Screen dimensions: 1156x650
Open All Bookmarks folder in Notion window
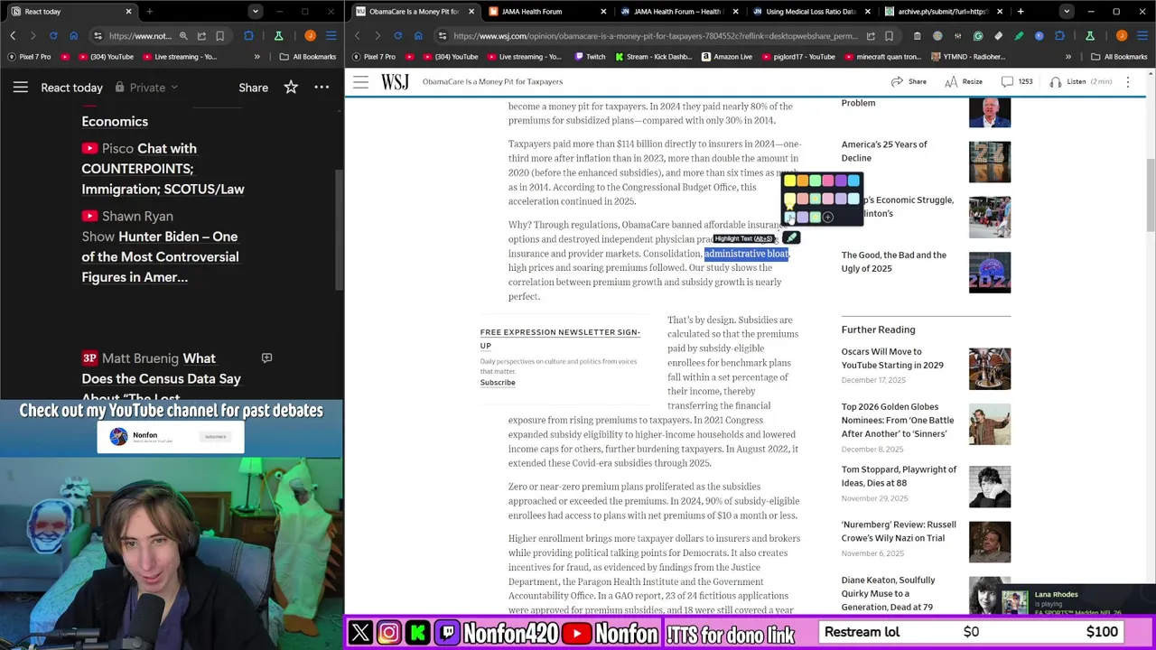tap(308, 57)
